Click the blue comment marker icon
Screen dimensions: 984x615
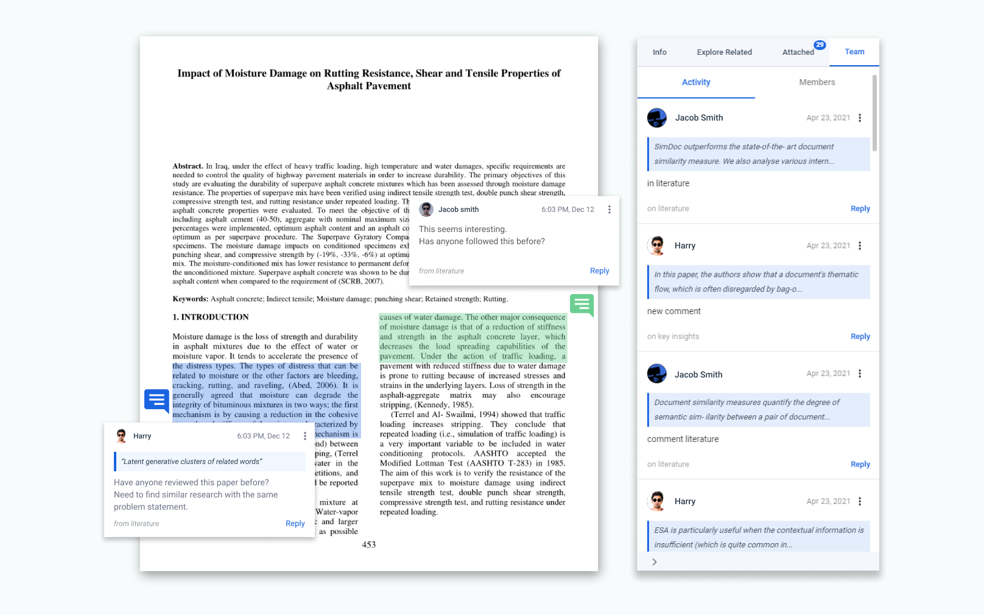[156, 401]
